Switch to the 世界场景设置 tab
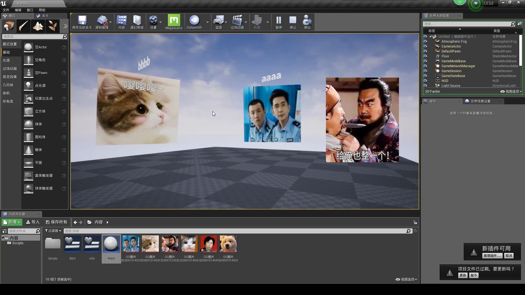525x295 pixels. point(481,101)
